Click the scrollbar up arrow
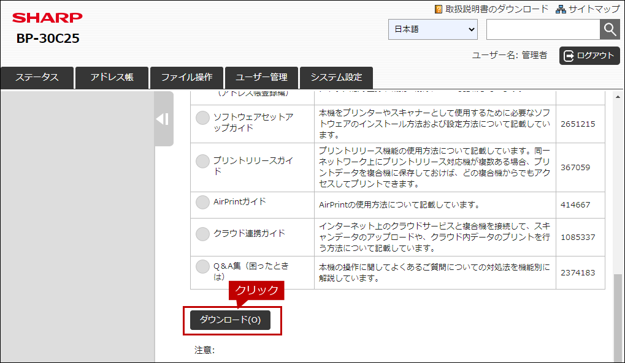This screenshot has height=363, width=625. coord(618,97)
